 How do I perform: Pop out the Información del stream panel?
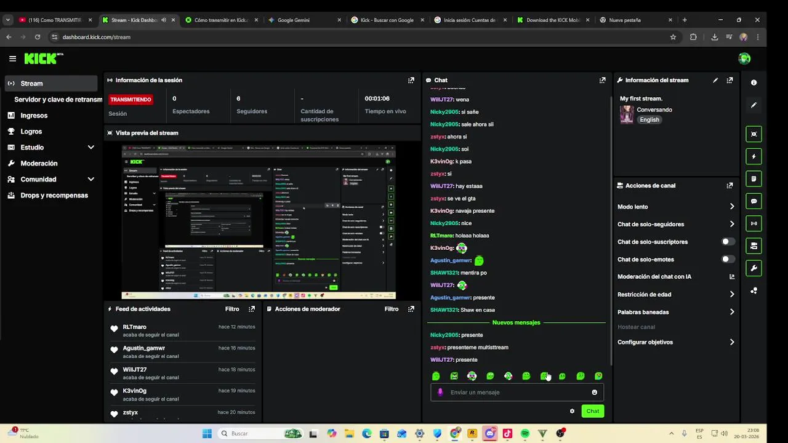(730, 80)
